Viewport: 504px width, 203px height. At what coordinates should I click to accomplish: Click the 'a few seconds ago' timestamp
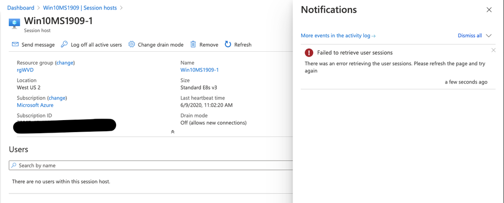point(466,82)
